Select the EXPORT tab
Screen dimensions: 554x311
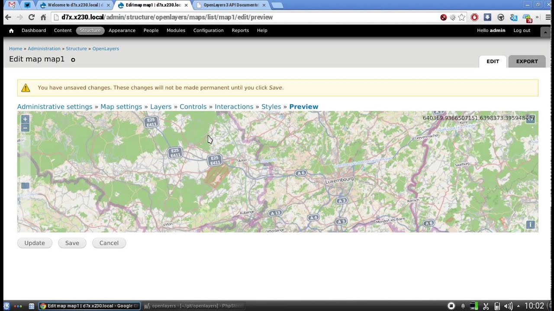[527, 61]
